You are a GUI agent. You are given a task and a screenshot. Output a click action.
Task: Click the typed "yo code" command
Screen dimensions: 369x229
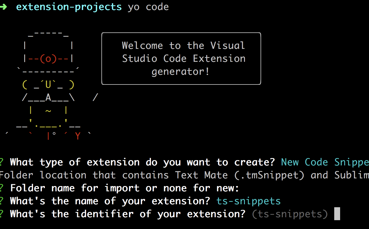click(x=148, y=7)
